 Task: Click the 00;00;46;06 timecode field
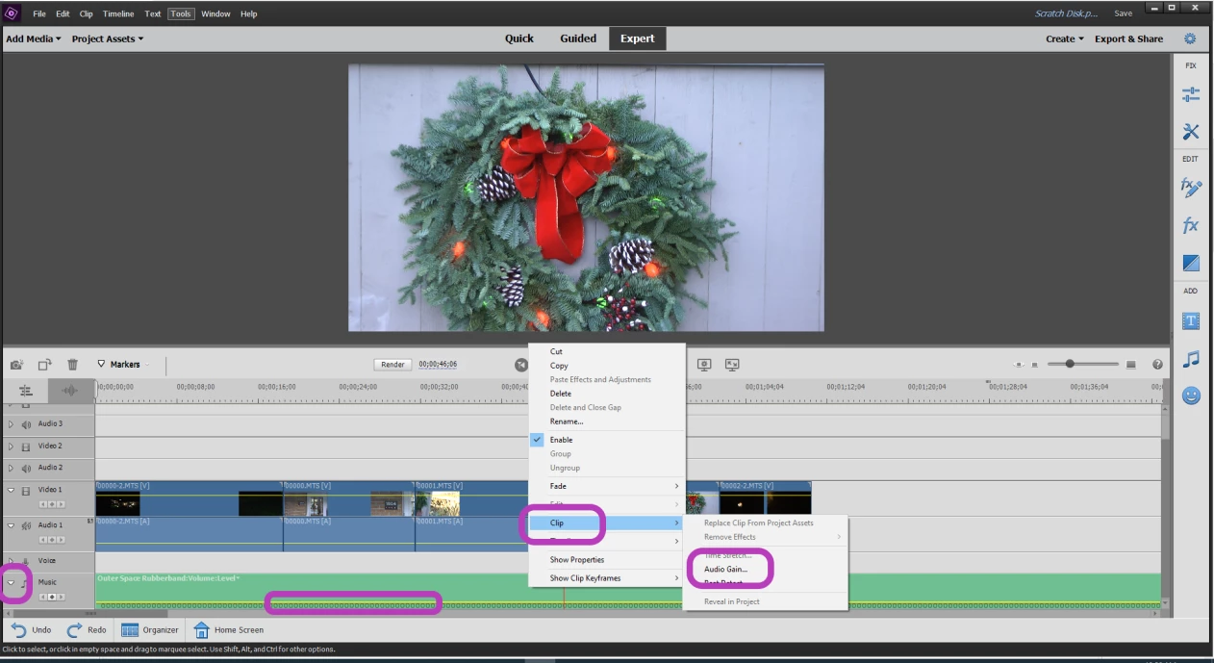(x=438, y=365)
